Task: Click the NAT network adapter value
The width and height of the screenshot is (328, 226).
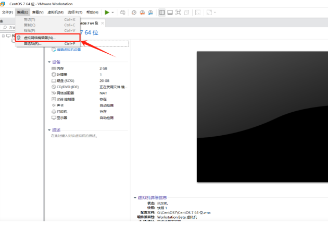Action: 103,93
